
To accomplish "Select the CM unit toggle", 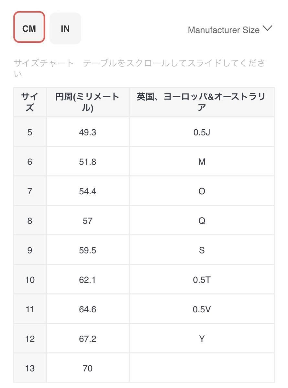I will 29,28.
